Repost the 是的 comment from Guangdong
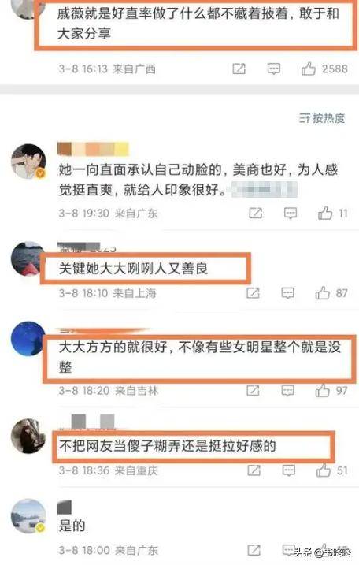The image size is (359, 565). point(254,550)
